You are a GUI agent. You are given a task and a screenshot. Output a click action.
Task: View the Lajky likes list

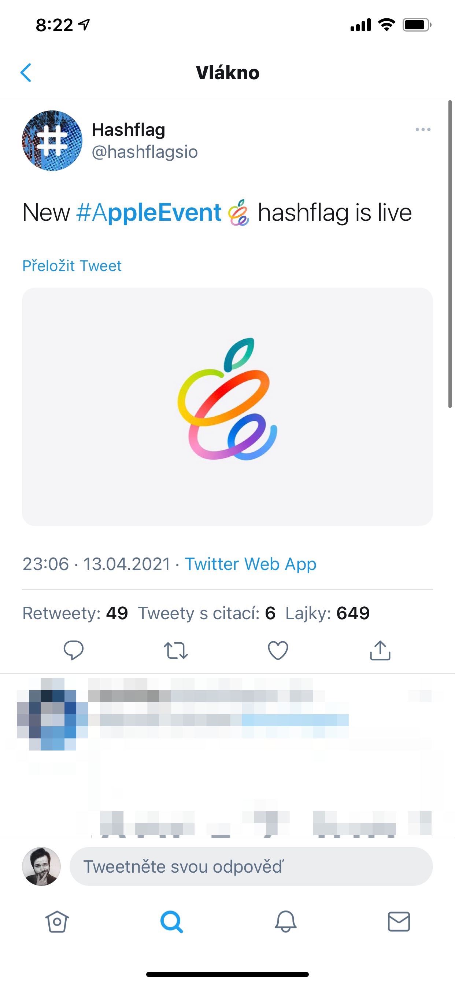click(x=327, y=613)
